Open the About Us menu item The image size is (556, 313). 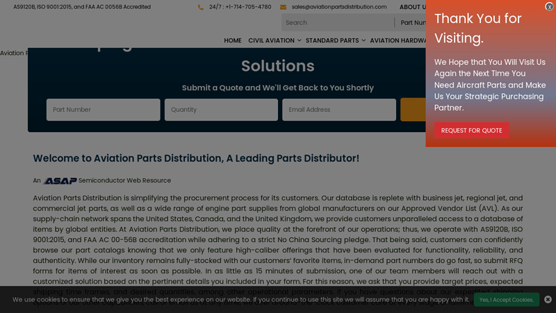coord(412,7)
